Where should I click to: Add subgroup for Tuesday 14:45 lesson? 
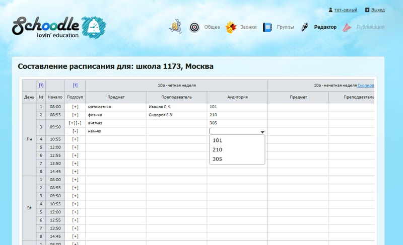(x=75, y=236)
